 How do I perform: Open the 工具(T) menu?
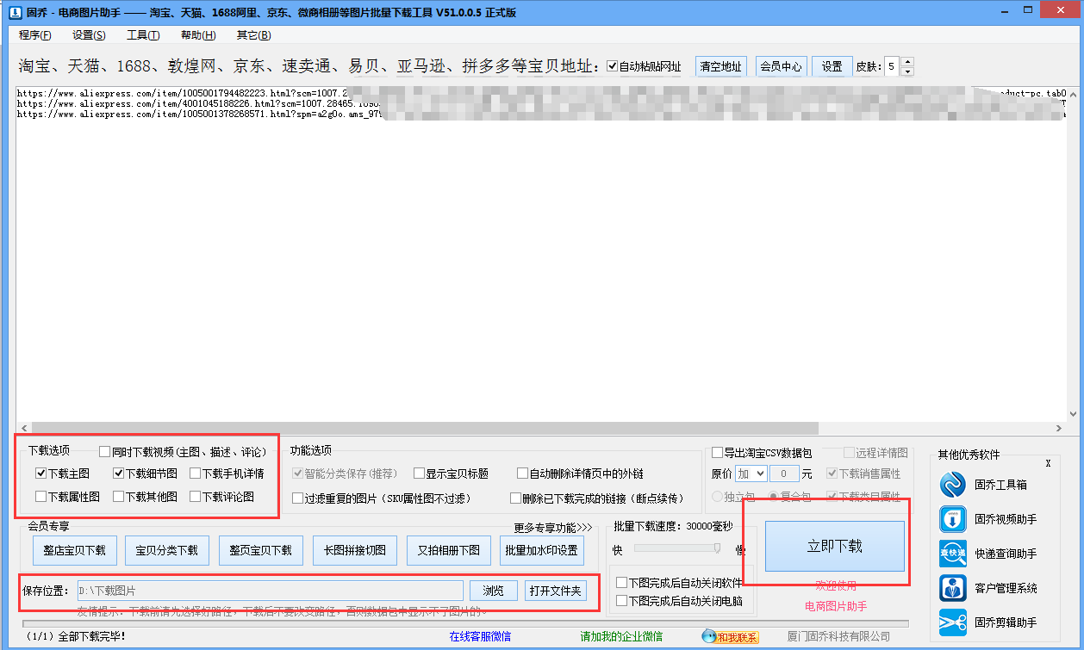coord(143,35)
